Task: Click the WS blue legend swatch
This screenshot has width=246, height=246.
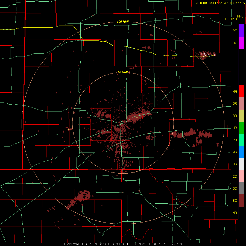Action: [241, 152]
